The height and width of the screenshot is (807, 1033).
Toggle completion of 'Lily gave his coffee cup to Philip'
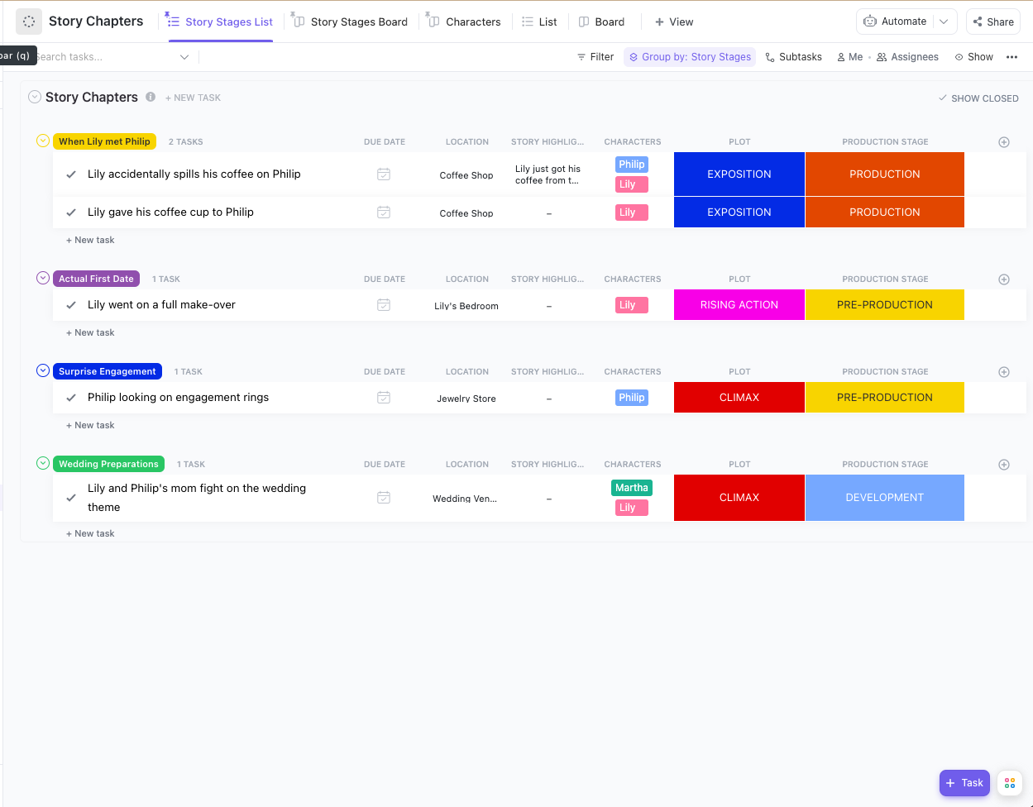(71, 212)
